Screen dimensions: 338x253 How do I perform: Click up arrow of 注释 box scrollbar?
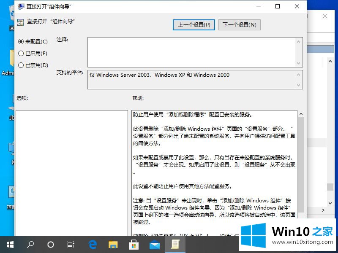click(x=299, y=42)
